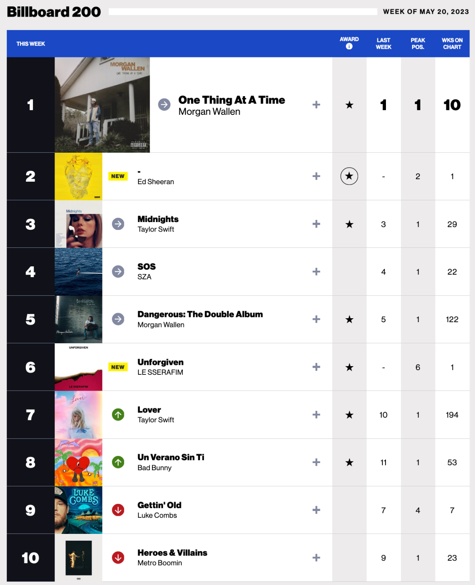Click the Un Verano Sin Ti cover art
Viewport: 475px width, 585px height.
point(78,462)
